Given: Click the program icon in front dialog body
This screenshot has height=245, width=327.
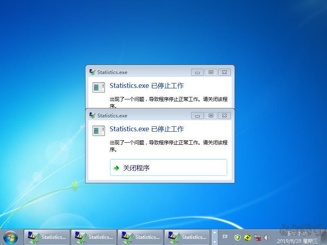Looking at the screenshot, I should (99, 130).
